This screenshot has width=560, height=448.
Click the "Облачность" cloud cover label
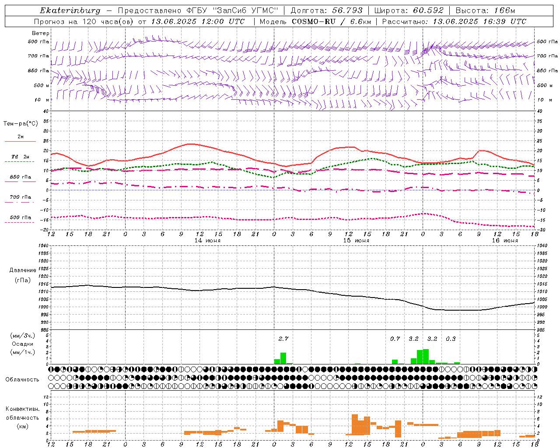pyautogui.click(x=22, y=380)
